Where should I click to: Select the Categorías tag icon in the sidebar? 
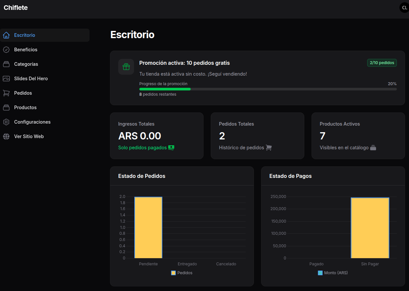(7, 64)
